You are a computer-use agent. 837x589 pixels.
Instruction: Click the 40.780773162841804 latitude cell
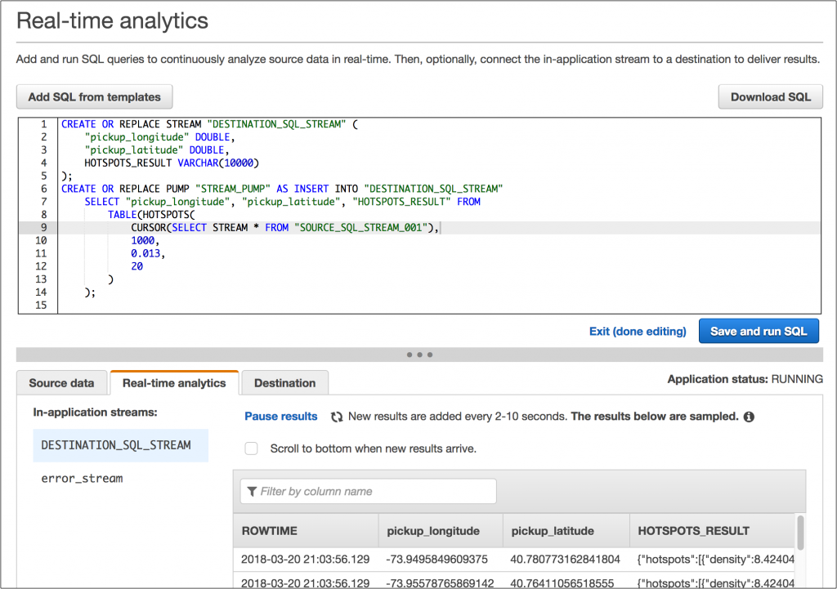[566, 559]
